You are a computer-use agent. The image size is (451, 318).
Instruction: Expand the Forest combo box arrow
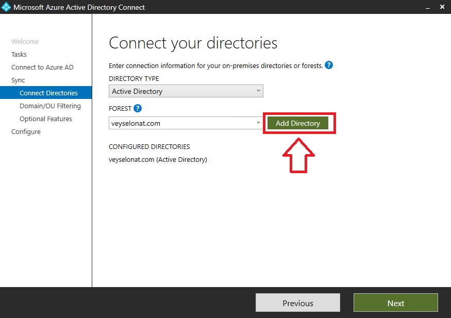(x=258, y=123)
